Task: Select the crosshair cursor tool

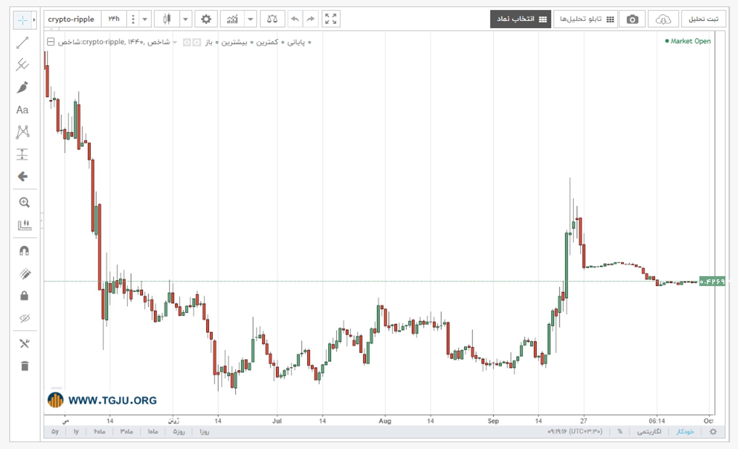Action: [22, 20]
